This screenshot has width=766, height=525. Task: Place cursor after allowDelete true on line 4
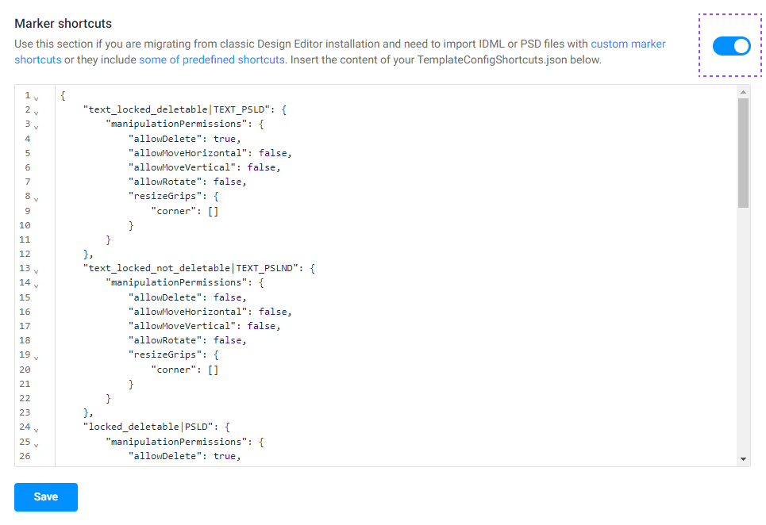coord(241,139)
